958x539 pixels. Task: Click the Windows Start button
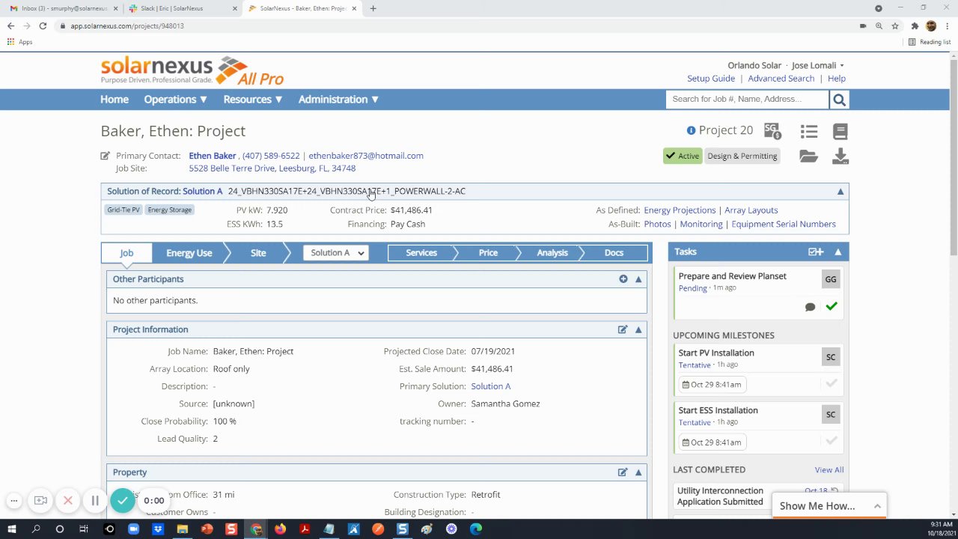pyautogui.click(x=11, y=529)
